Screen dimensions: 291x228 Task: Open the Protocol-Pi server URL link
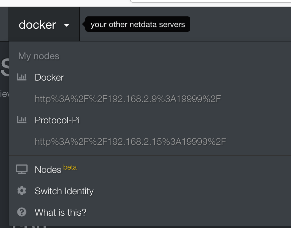130,141
